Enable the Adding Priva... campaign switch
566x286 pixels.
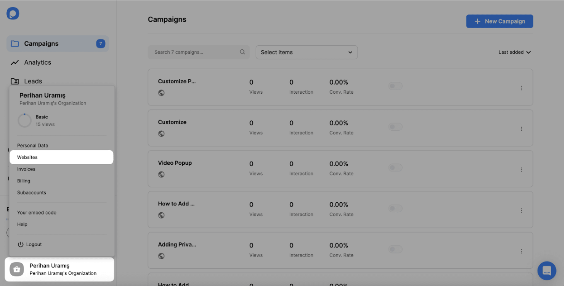click(395, 249)
